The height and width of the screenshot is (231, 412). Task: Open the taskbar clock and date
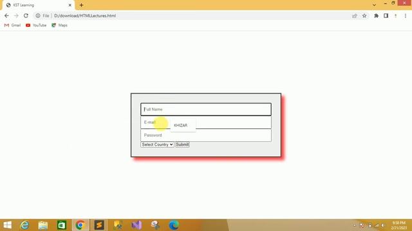tap(399, 225)
